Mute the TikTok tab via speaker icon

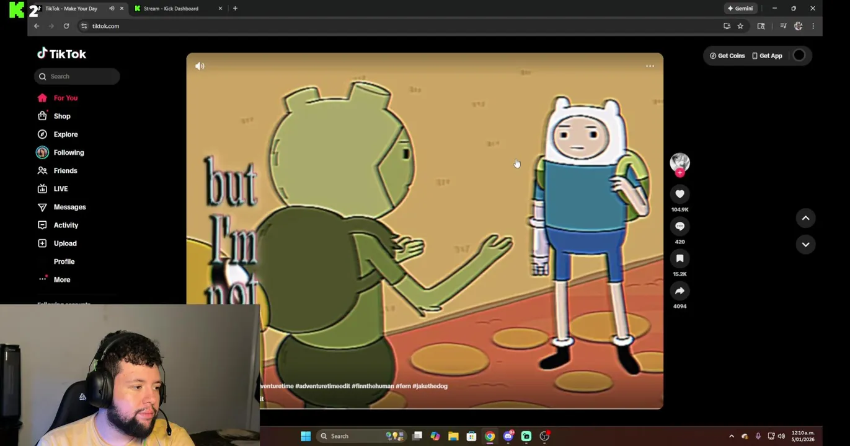click(x=112, y=9)
